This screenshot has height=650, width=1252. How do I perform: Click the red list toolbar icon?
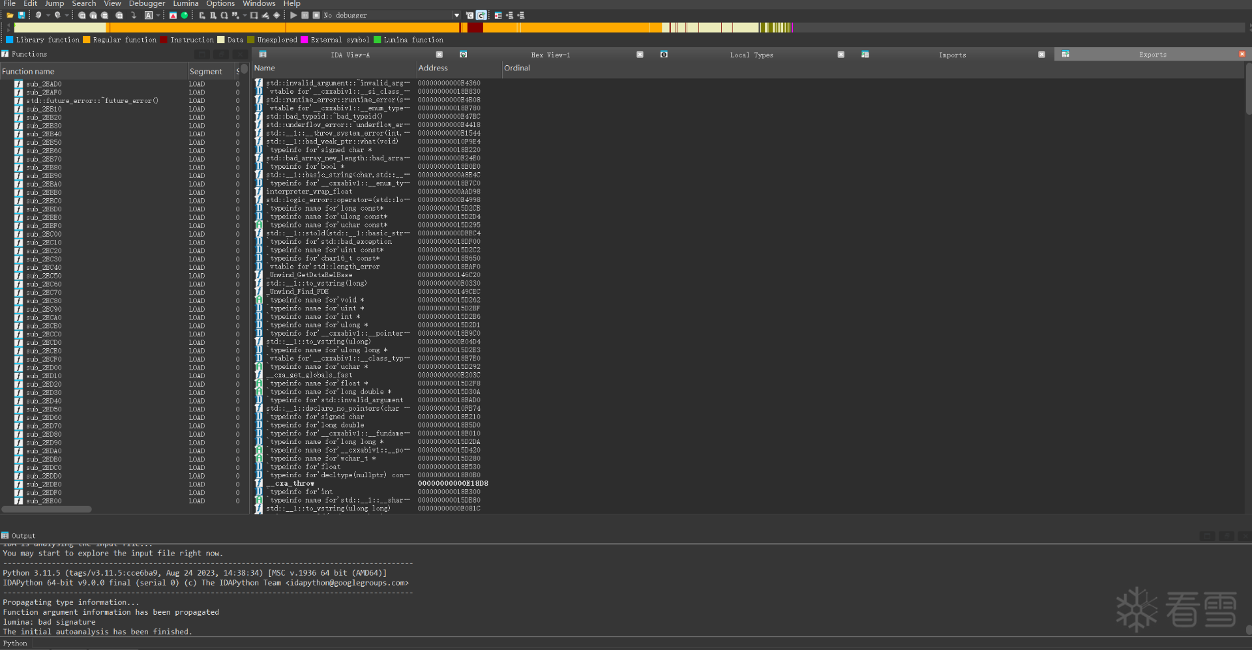coord(498,15)
